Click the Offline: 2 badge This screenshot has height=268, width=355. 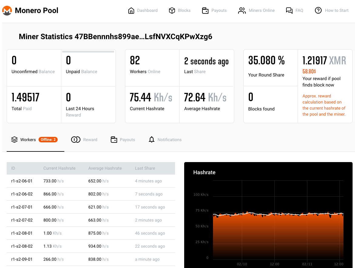tap(48, 140)
